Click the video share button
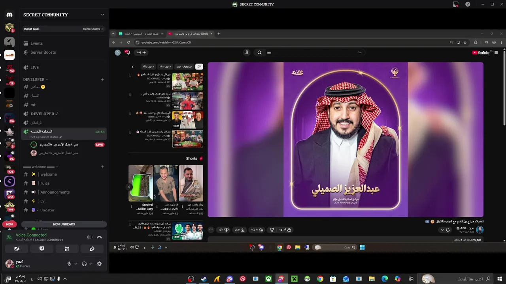This screenshot has width=506, height=284. (x=257, y=230)
